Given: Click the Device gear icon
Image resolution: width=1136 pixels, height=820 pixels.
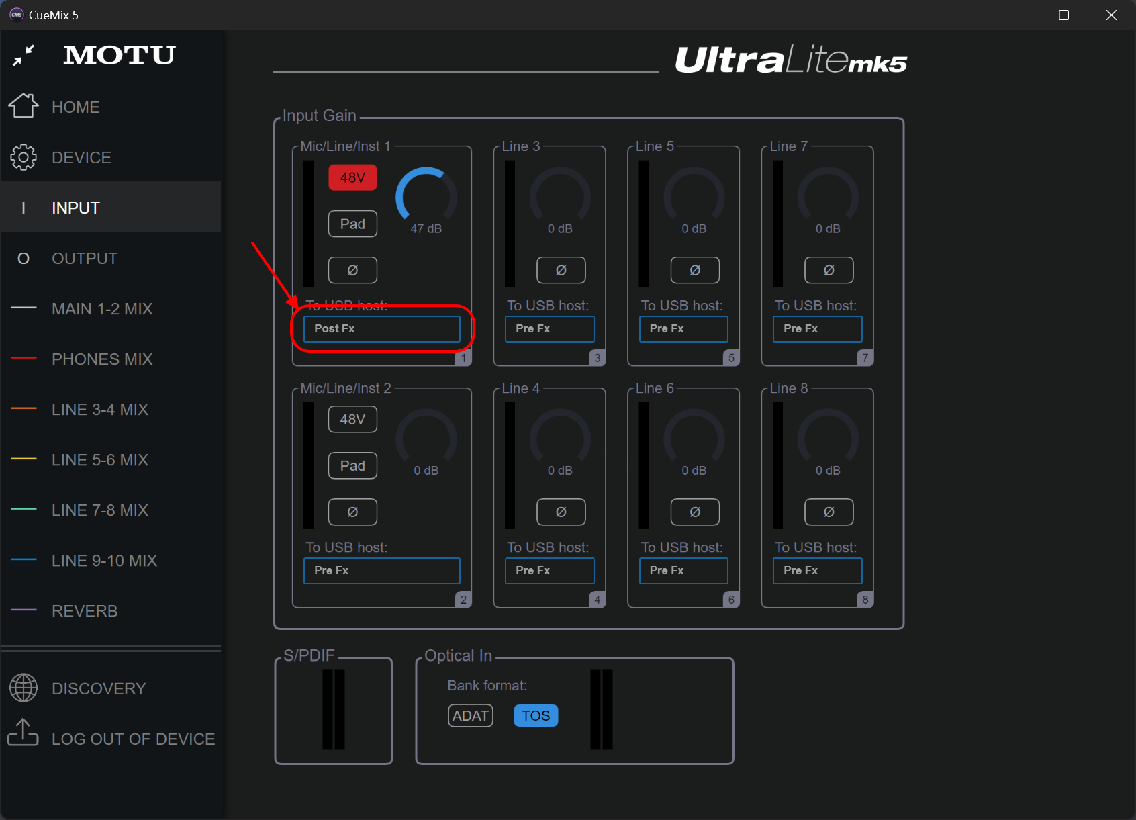Looking at the screenshot, I should (x=23, y=157).
